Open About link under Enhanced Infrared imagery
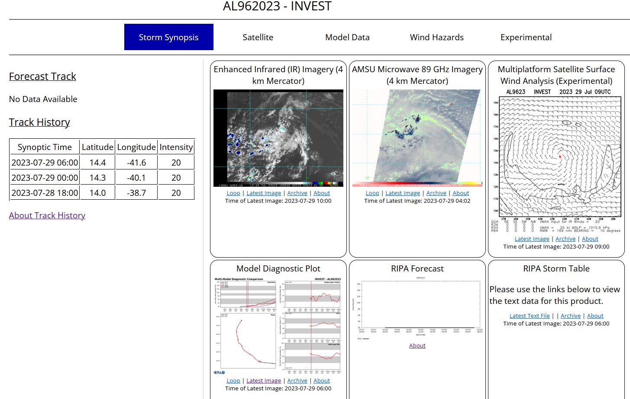 (322, 193)
